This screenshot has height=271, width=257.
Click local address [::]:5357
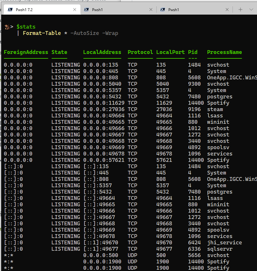click(98, 185)
